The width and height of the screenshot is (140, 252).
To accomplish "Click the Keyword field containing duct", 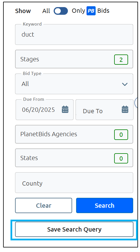I will pyautogui.click(x=74, y=34).
